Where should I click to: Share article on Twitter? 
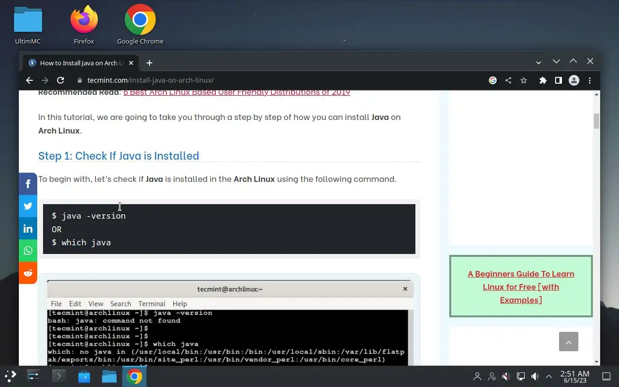28,206
